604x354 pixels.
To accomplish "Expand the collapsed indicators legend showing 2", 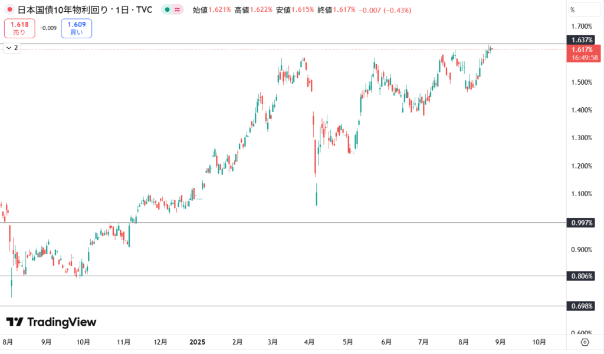I will click(12, 48).
